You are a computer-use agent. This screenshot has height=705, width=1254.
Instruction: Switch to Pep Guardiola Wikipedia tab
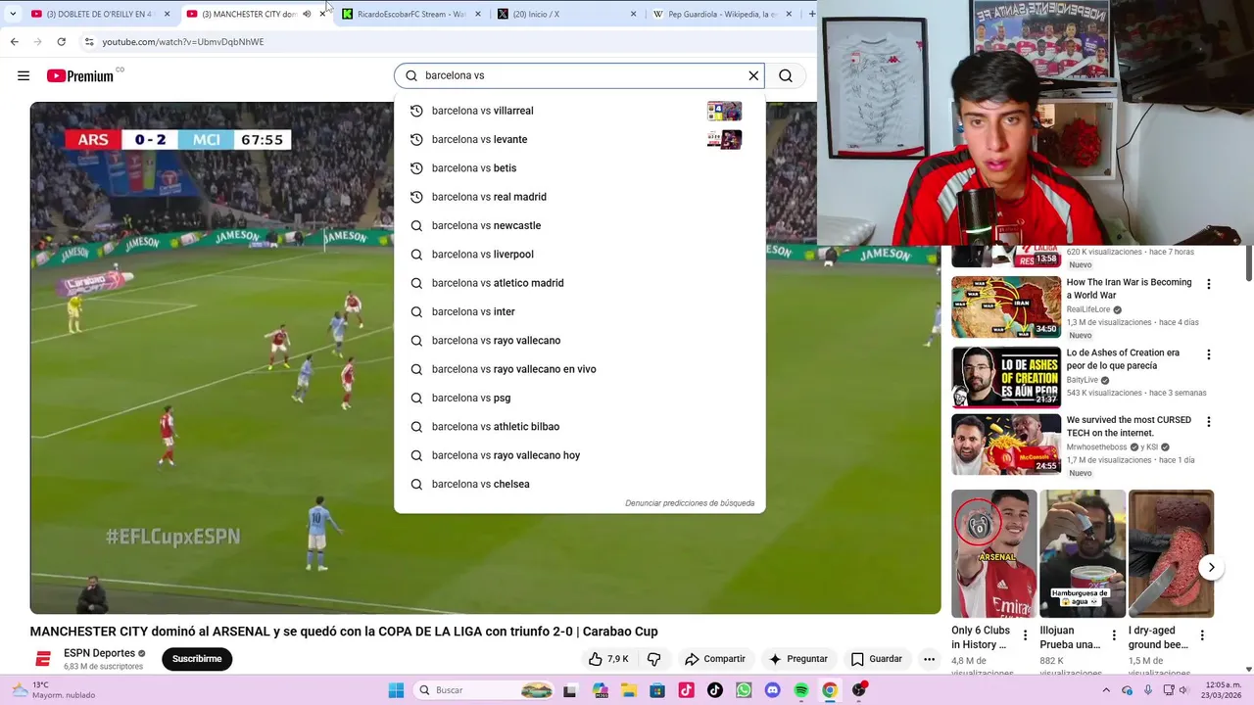tap(723, 14)
